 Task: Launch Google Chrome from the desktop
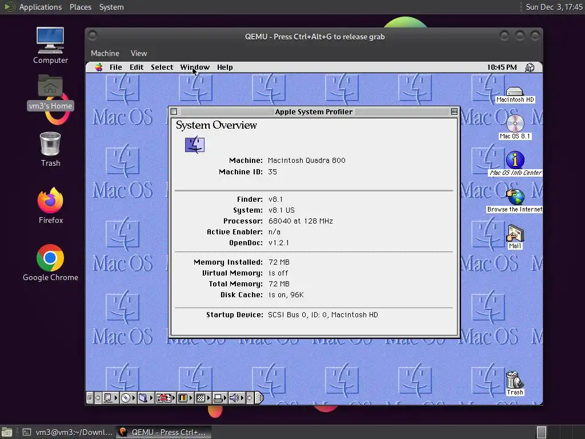click(x=50, y=263)
